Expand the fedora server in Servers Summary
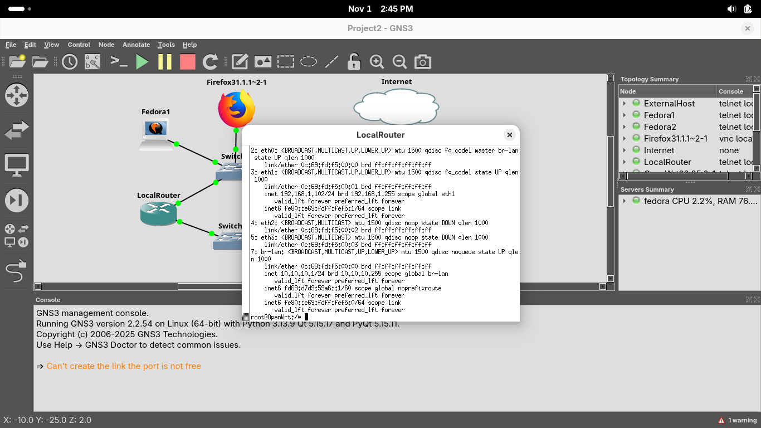761x428 pixels. coord(625,201)
